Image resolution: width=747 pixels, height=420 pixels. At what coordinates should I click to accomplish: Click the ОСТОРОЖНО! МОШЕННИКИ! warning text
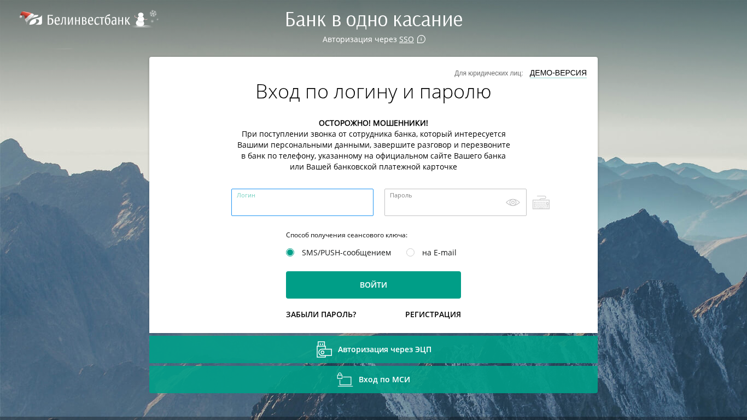[373, 123]
